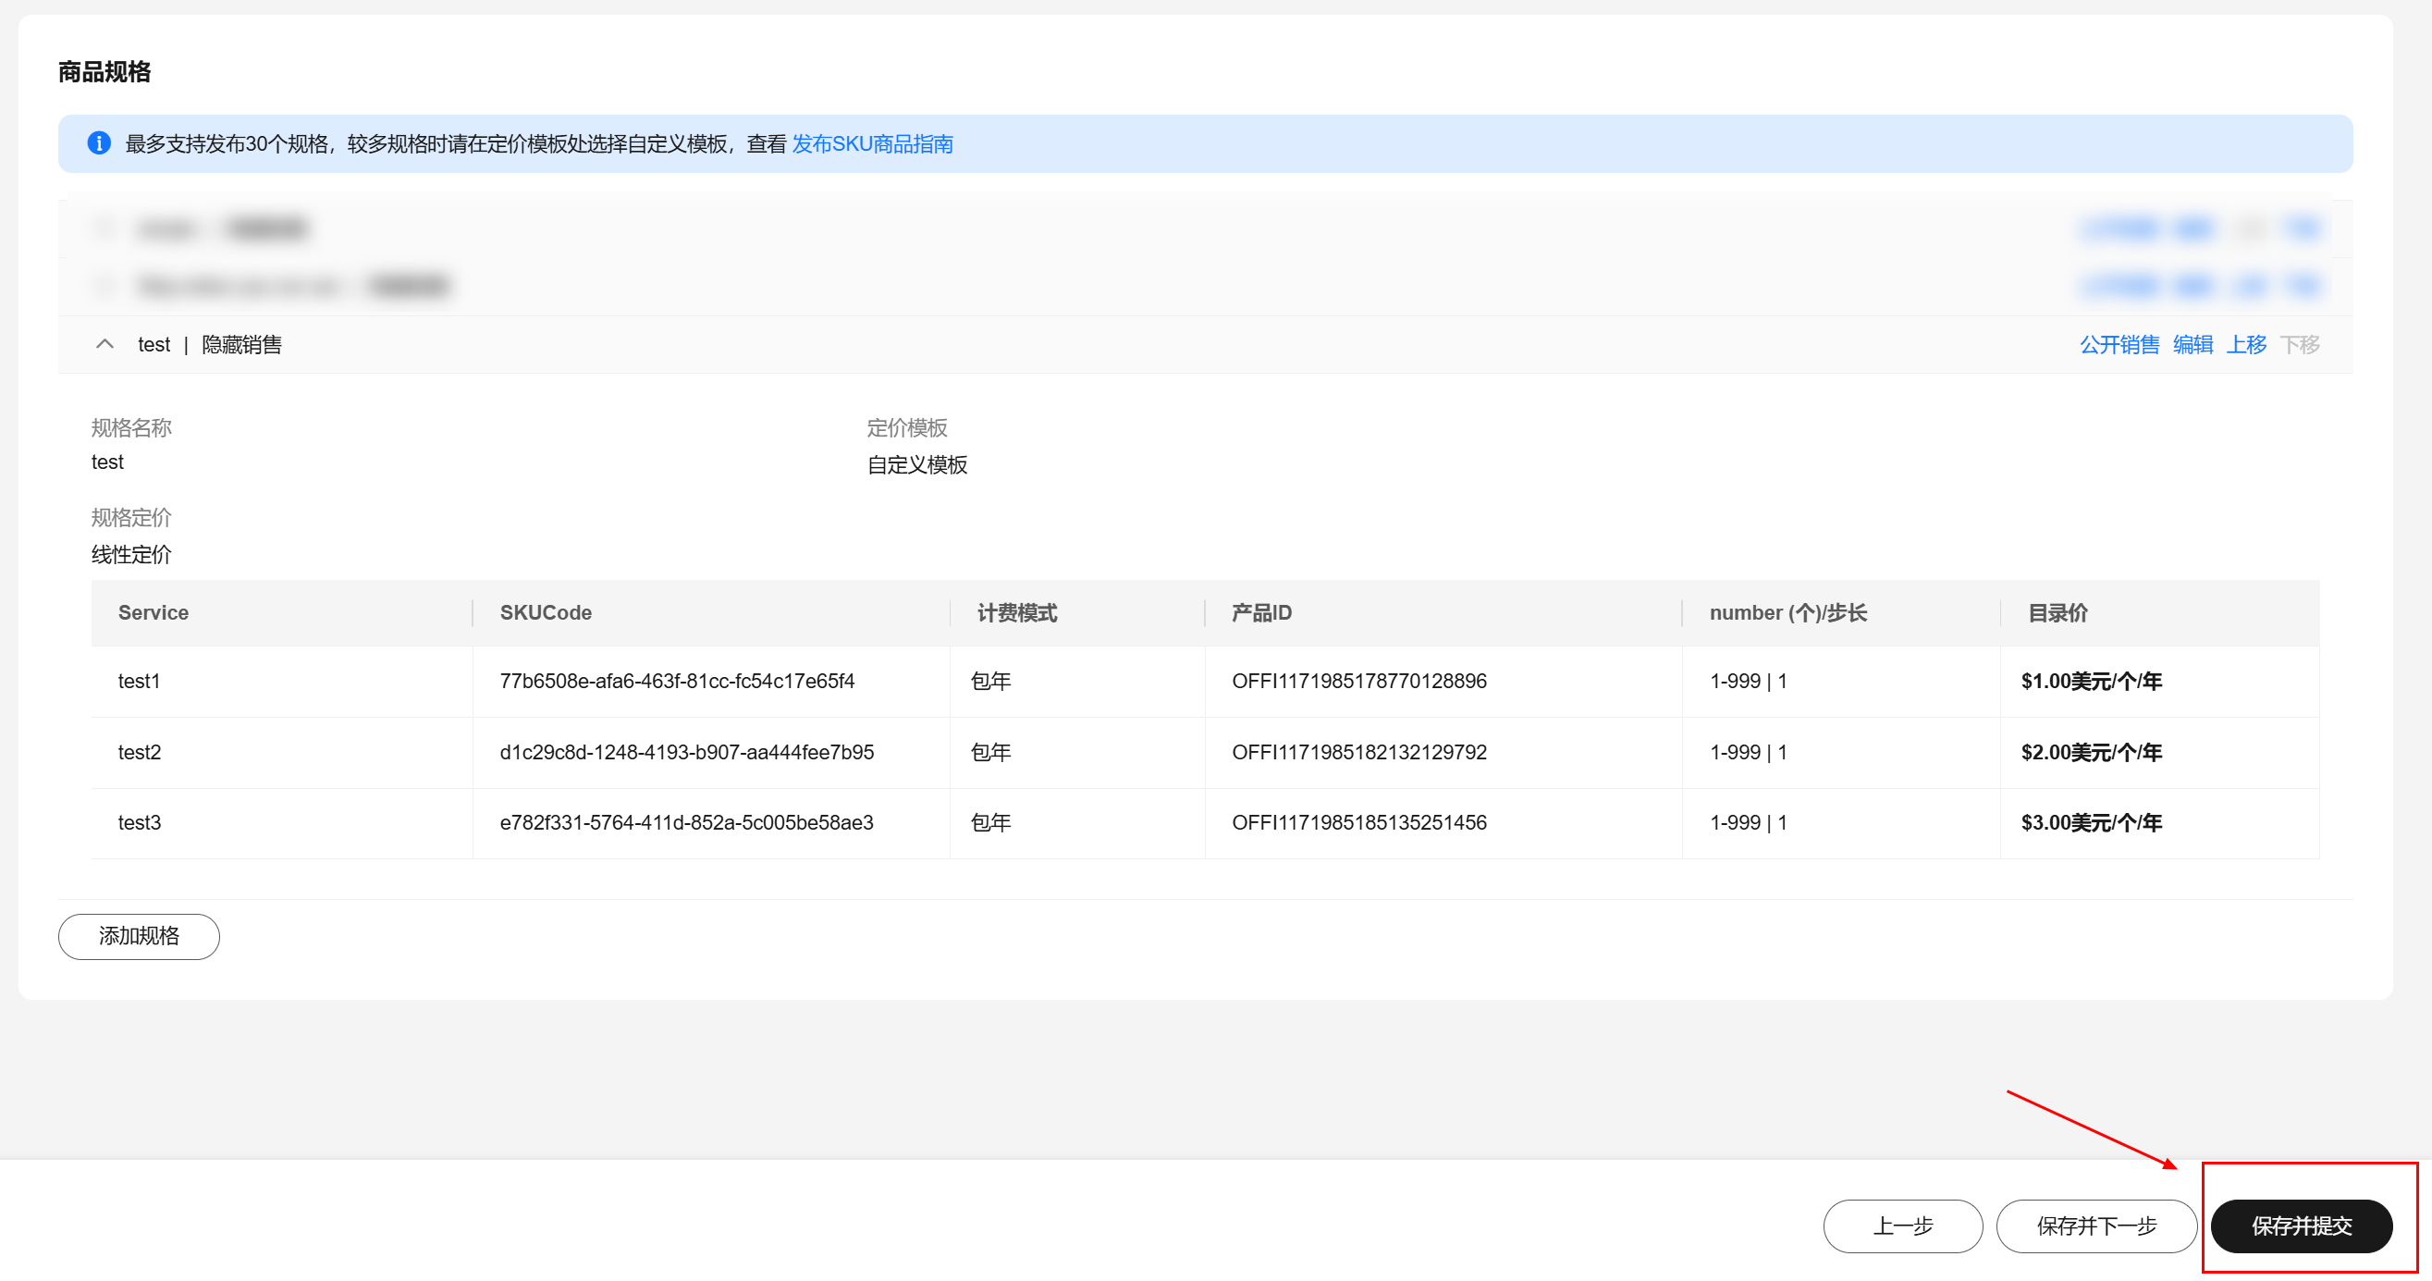Viewport: 2432px width, 1281px height.
Task: Click the 计费模式 column header
Action: click(1017, 612)
